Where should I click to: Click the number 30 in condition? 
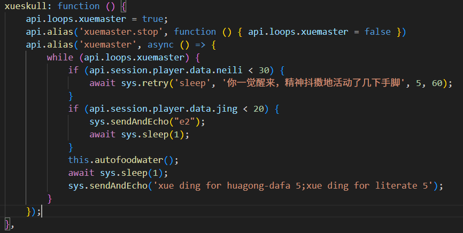tap(264, 71)
